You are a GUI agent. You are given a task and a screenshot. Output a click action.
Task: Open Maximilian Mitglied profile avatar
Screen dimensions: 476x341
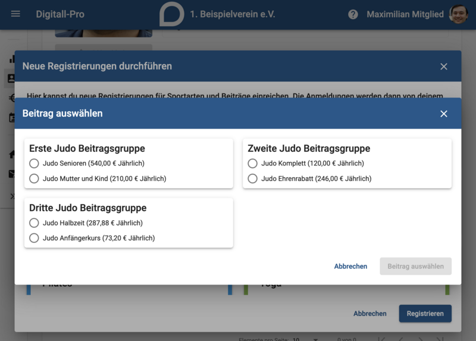pos(458,14)
